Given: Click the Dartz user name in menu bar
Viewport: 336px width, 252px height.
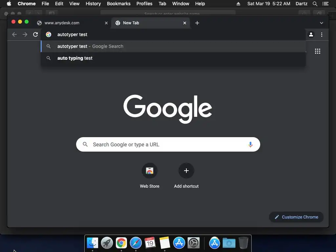Looking at the screenshot, I should (x=301, y=4).
